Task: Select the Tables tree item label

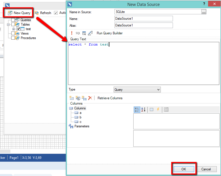Action: (25, 24)
